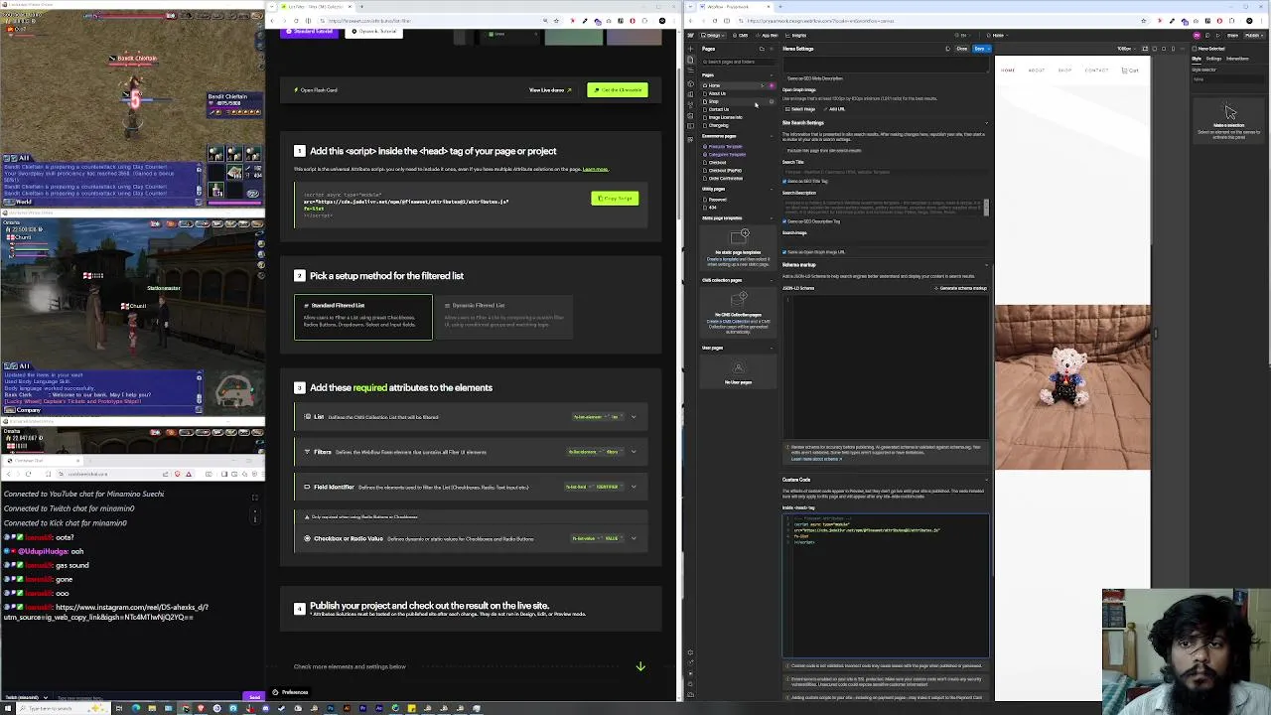Image resolution: width=1271 pixels, height=715 pixels.
Task: Reload the Finsweet browser page
Action: 296,21
